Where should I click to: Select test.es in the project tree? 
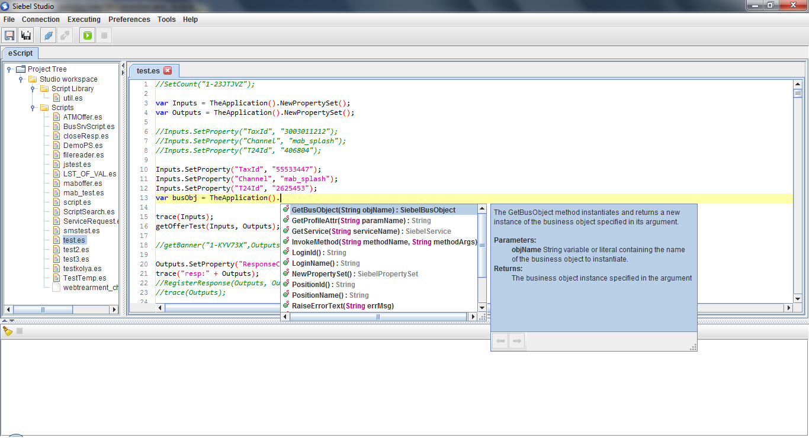pyautogui.click(x=75, y=240)
